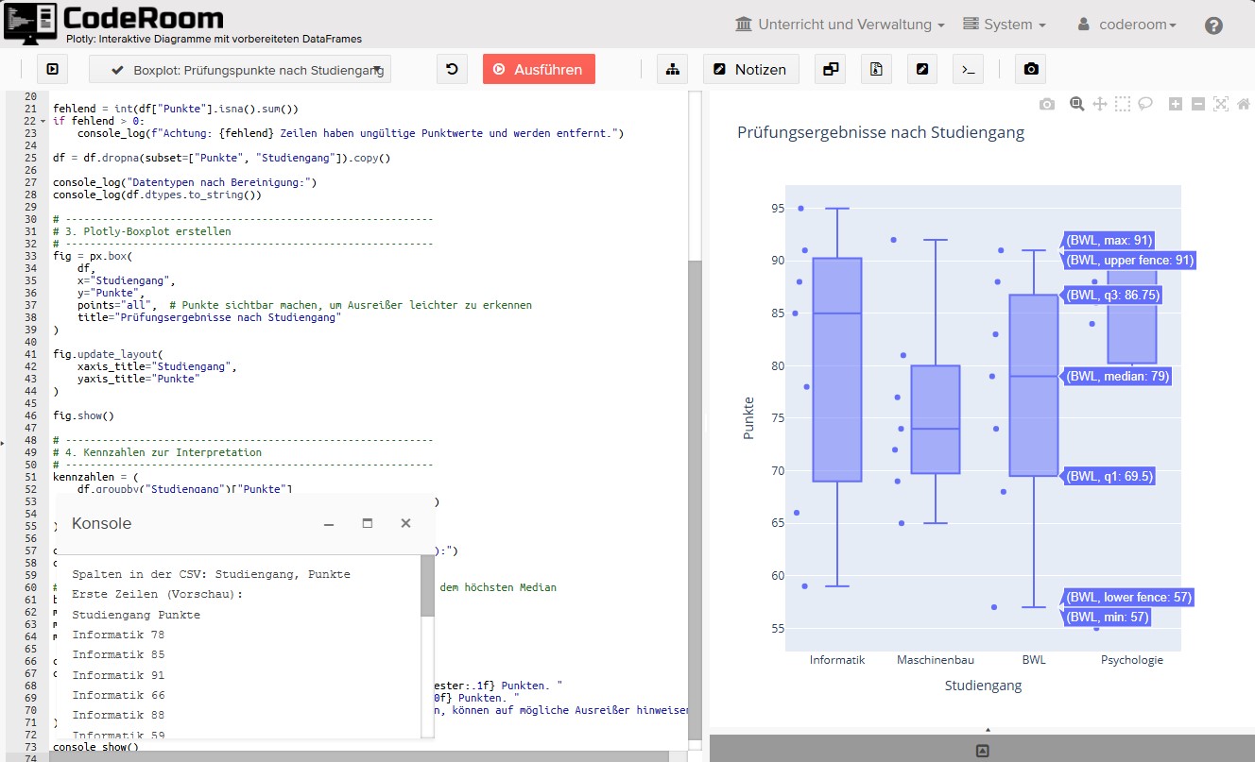1255x762 pixels.
Task: Click the Plotly Zoom in plus icon
Action: [1176, 104]
